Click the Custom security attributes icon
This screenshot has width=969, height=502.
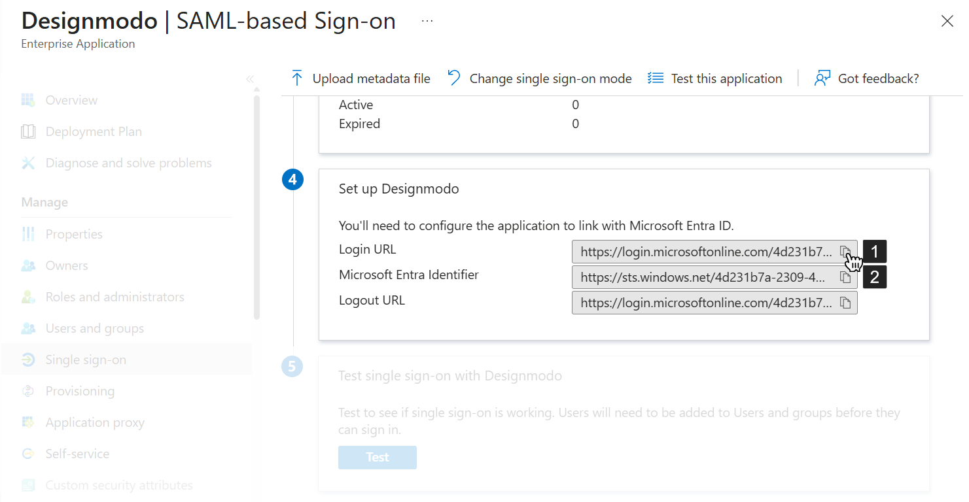coord(28,485)
